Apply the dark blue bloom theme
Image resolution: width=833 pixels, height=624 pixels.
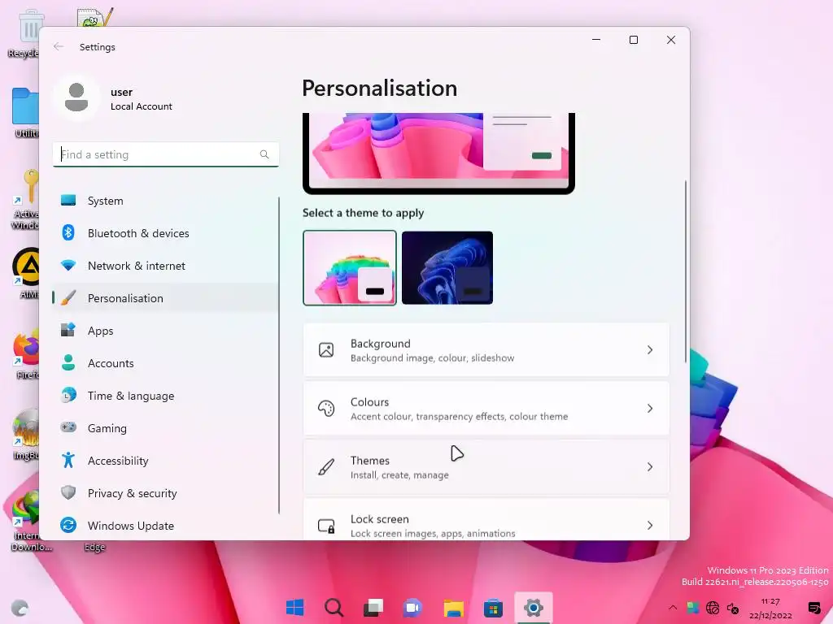[x=447, y=267]
